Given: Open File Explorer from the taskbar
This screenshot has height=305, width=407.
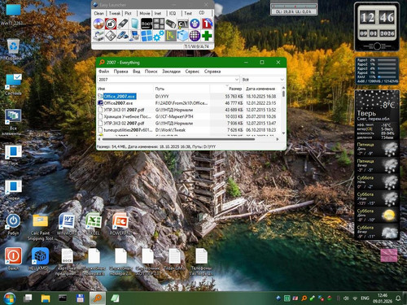Looking at the screenshot, I should (46, 298).
